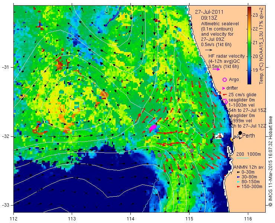Click the magenta seaglider diamond symbol
The height and width of the screenshot is (223, 275).
point(226,101)
